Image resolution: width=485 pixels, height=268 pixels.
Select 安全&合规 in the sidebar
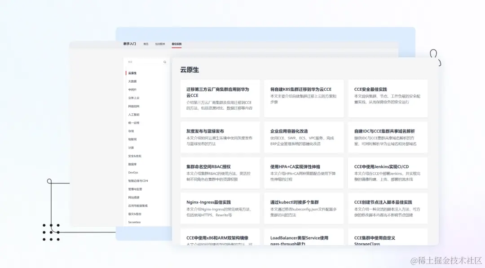point(135,156)
